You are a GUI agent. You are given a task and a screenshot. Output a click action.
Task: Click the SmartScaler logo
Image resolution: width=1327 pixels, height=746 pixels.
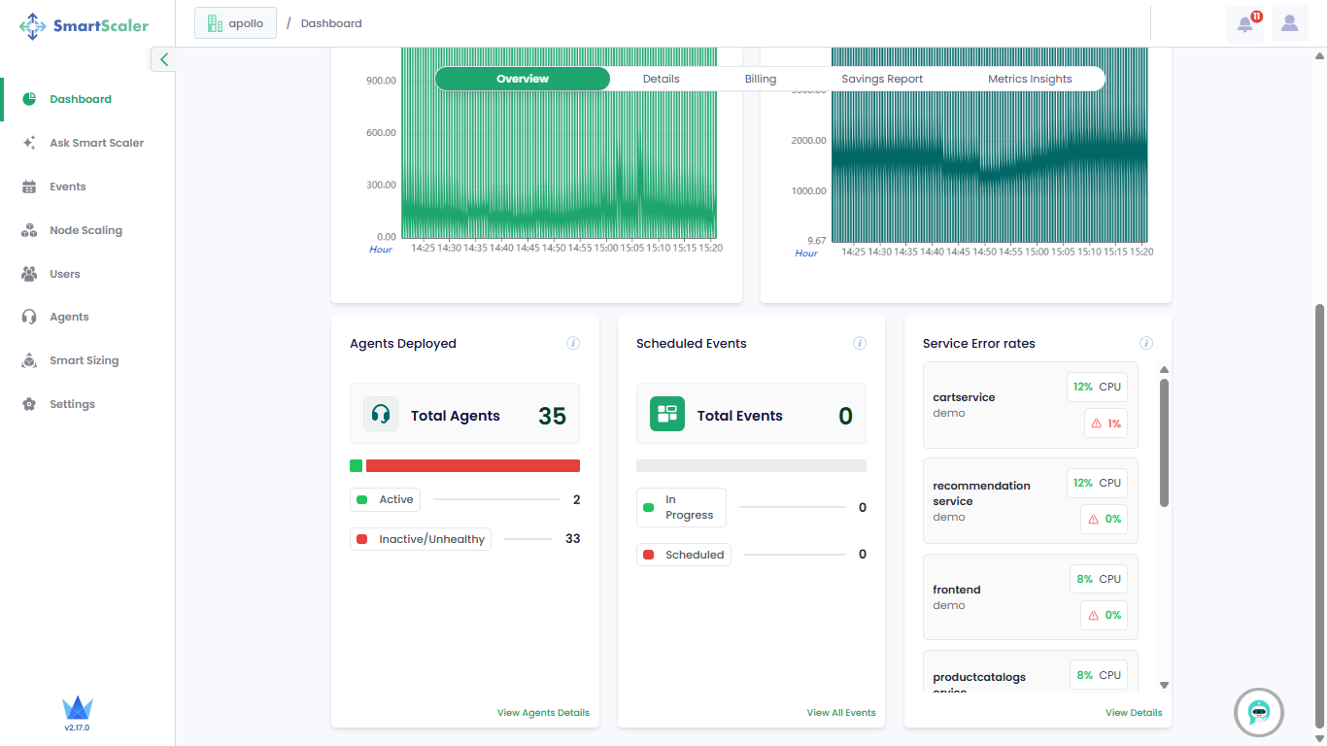[85, 26]
